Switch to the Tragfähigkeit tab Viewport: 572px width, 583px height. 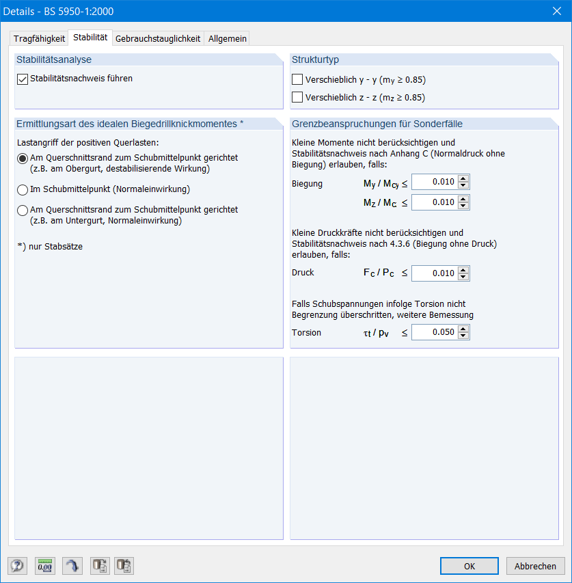pos(39,39)
